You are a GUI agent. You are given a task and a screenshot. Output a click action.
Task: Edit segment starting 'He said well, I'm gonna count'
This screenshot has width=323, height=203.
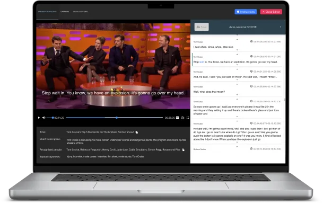[x=237, y=134]
